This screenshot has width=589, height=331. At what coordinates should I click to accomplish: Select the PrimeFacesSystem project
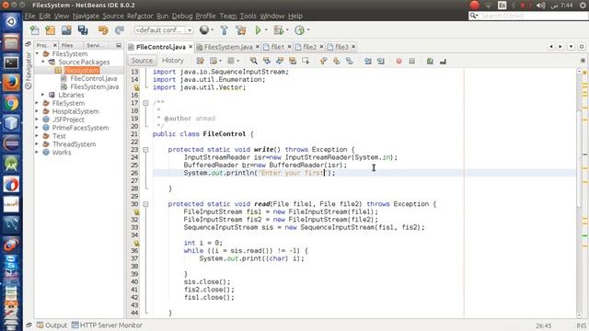click(x=80, y=128)
